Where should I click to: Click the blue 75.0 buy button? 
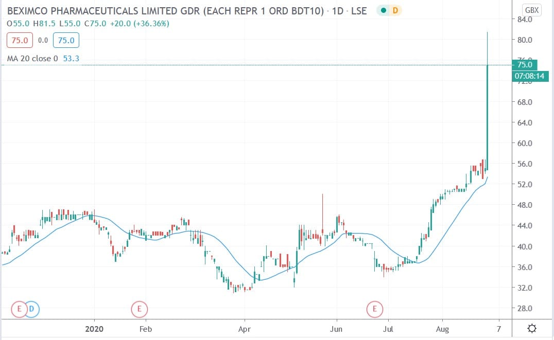(x=66, y=40)
